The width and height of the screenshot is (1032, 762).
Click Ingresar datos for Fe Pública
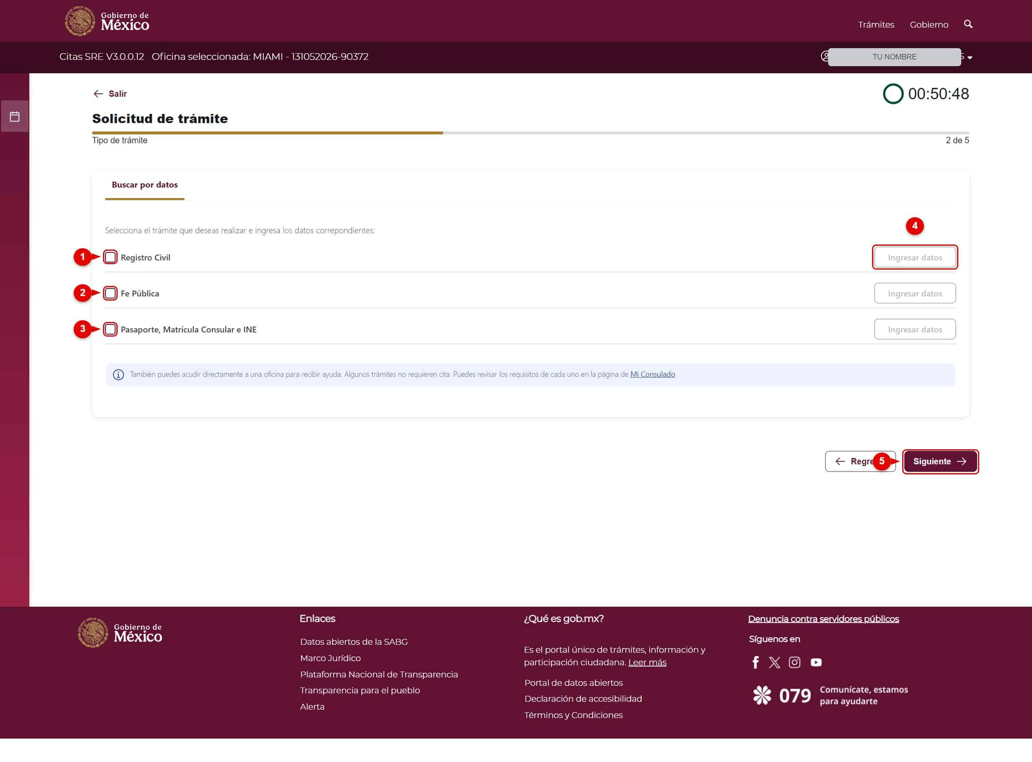[x=914, y=293]
